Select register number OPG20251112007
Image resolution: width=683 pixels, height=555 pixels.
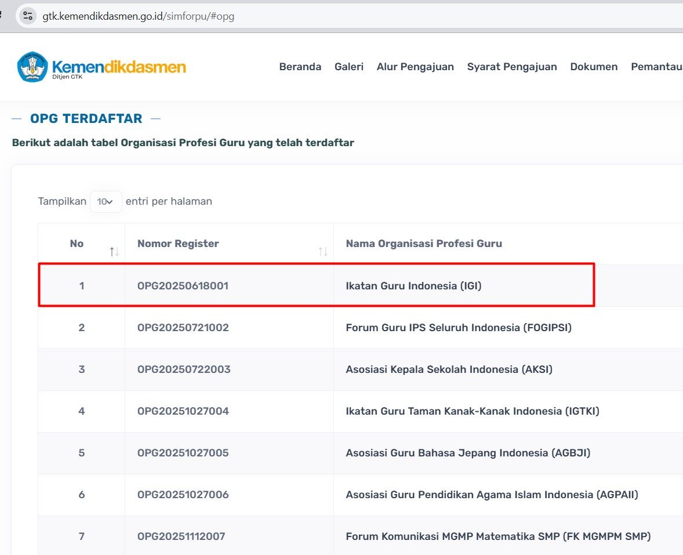pyautogui.click(x=181, y=536)
